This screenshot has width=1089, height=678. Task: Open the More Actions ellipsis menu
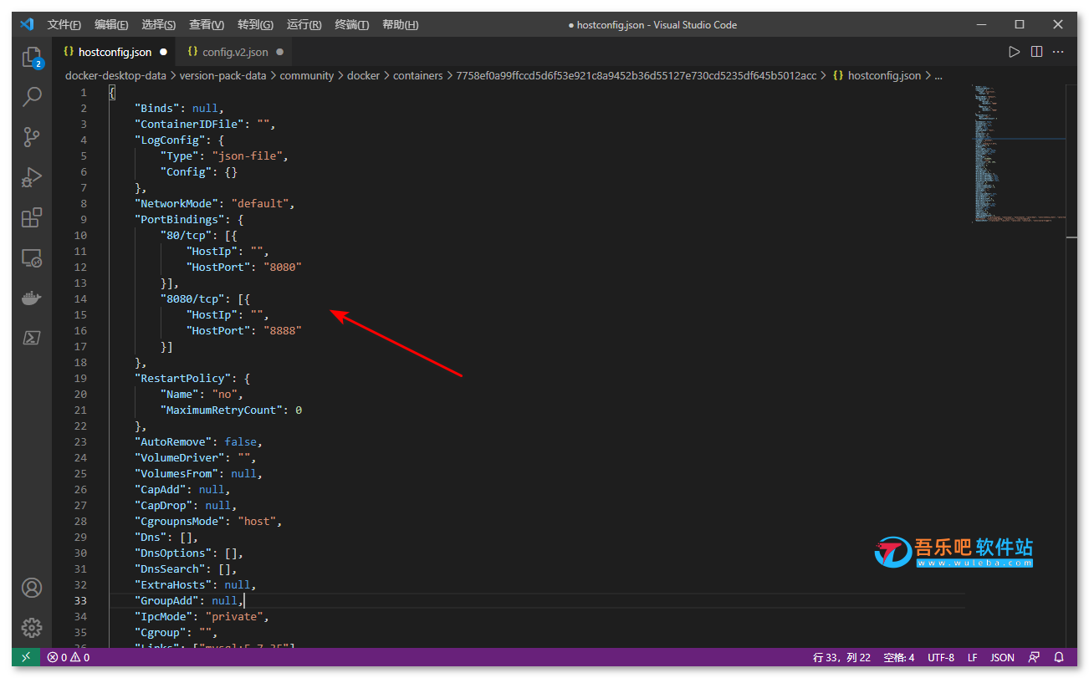(x=1058, y=51)
